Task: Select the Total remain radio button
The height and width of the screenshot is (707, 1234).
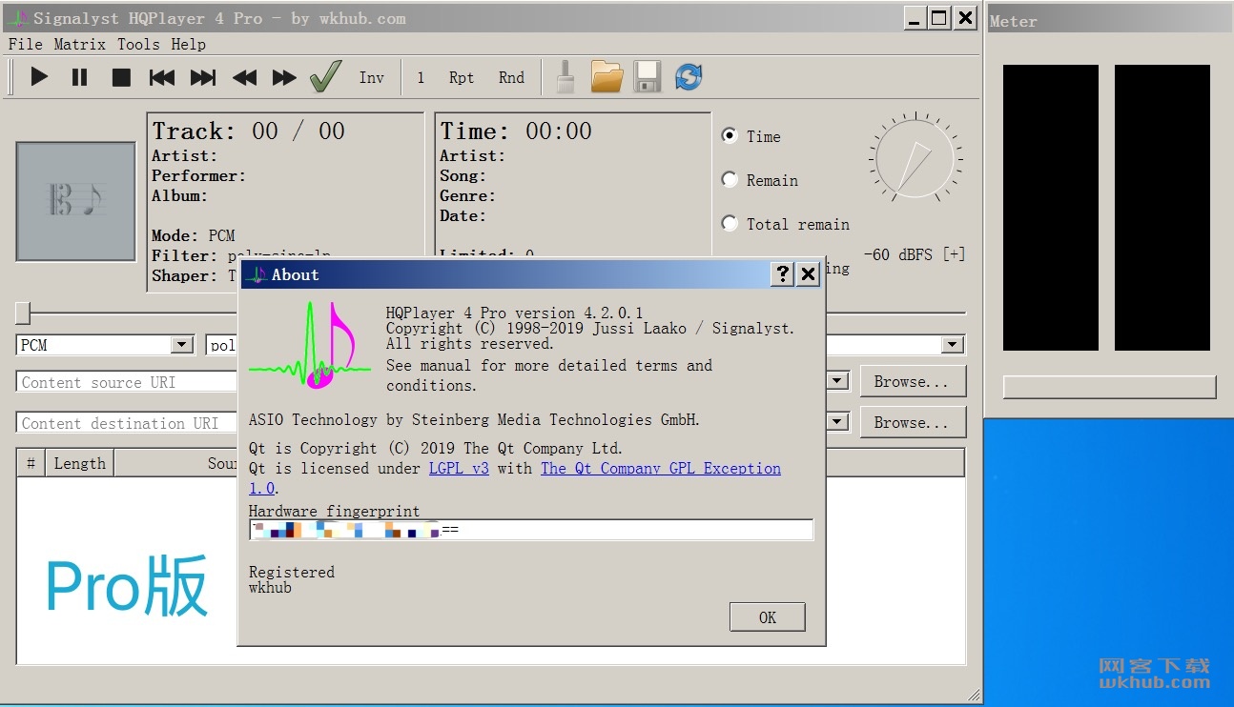Action: tap(730, 224)
